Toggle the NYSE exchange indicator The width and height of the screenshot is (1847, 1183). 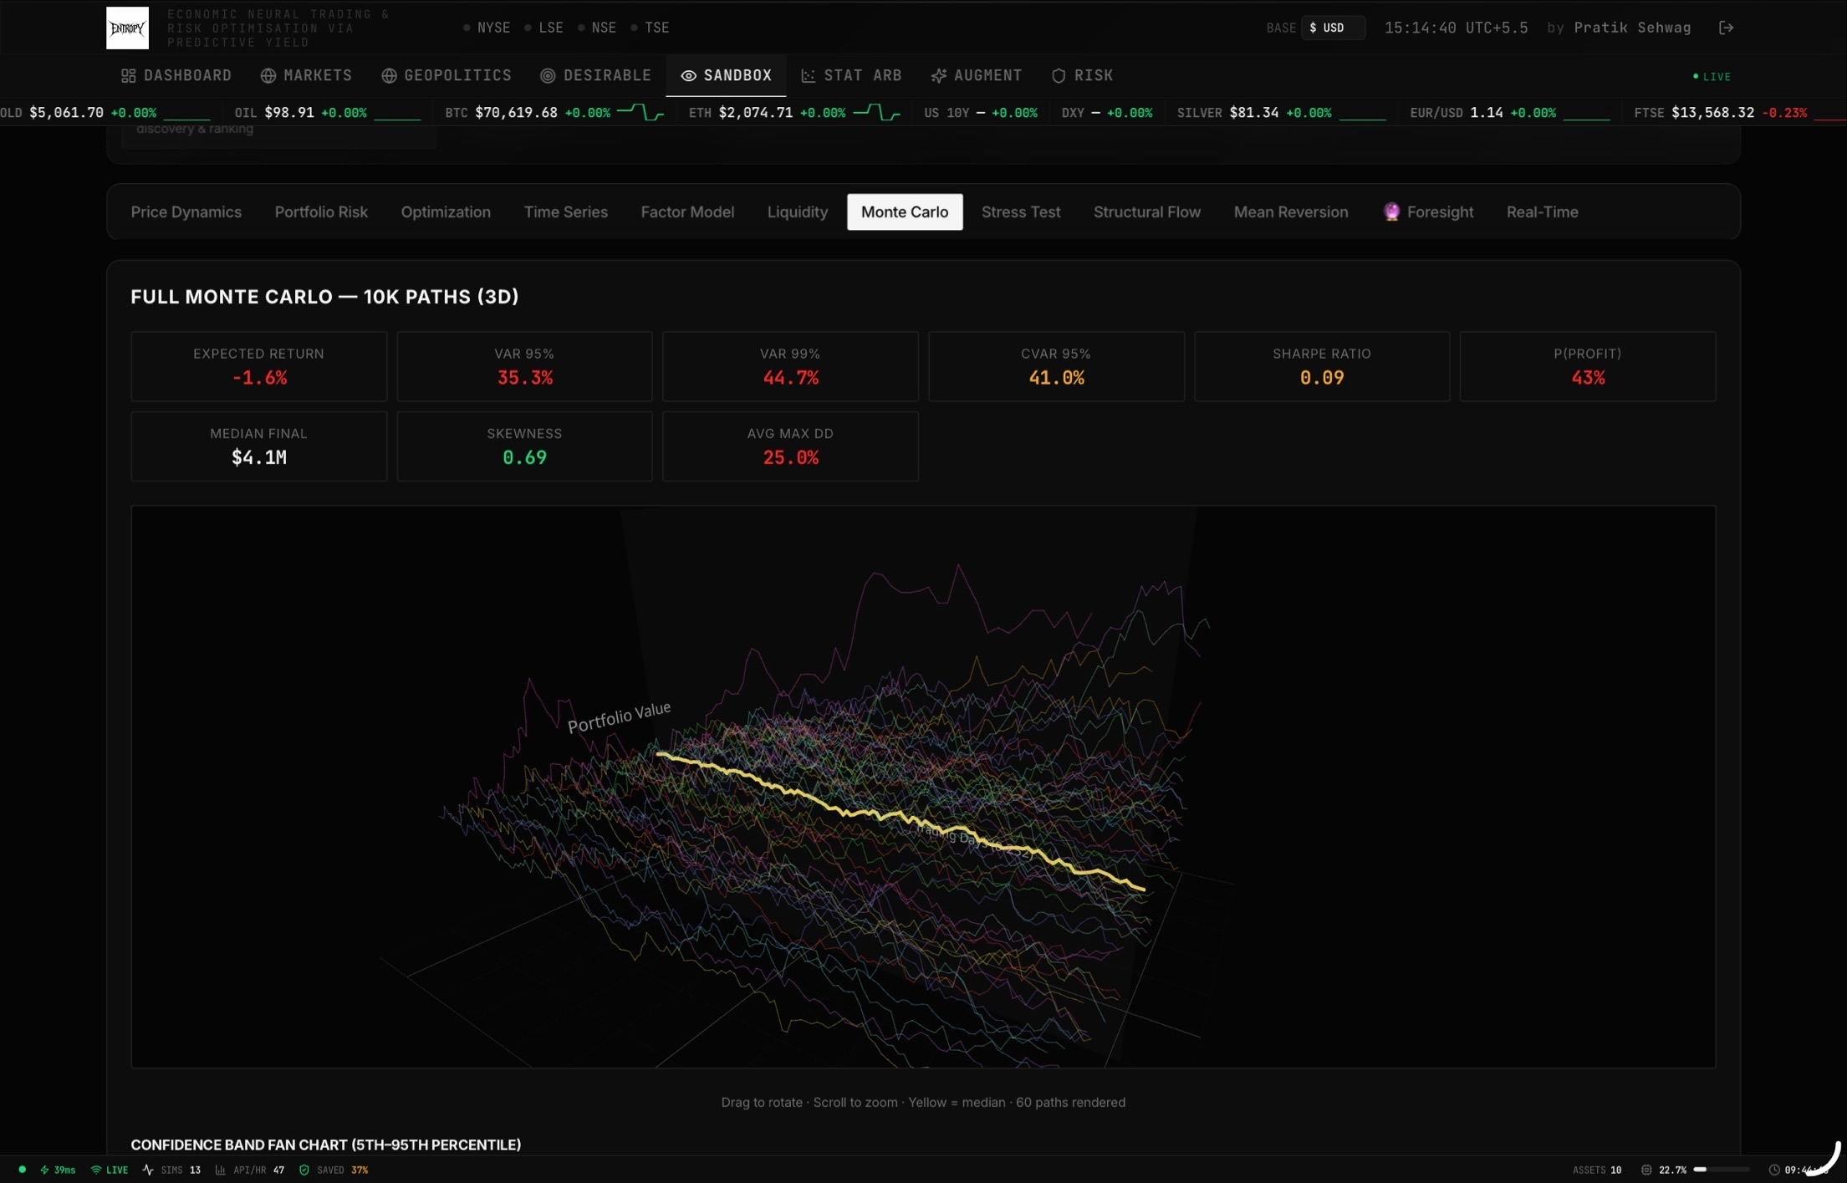(x=486, y=28)
